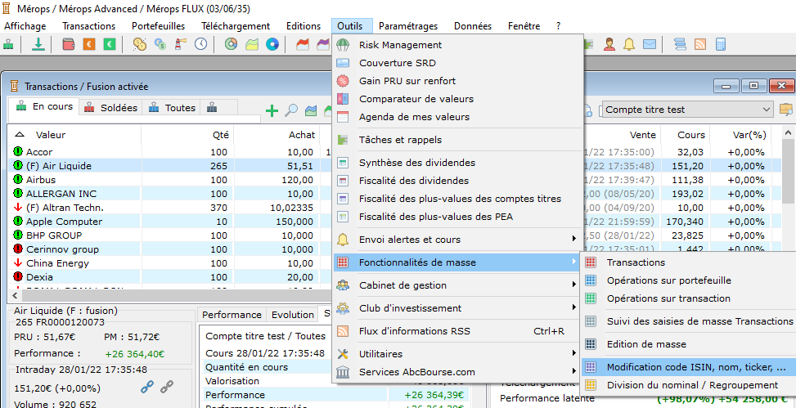Click the green download arrow toolbar icon
796x408 pixels.
point(38,44)
